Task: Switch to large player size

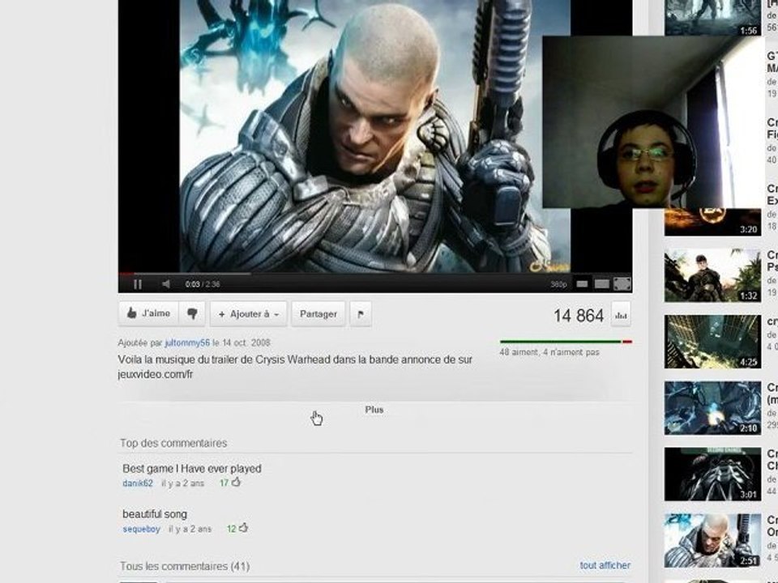Action: (x=601, y=284)
